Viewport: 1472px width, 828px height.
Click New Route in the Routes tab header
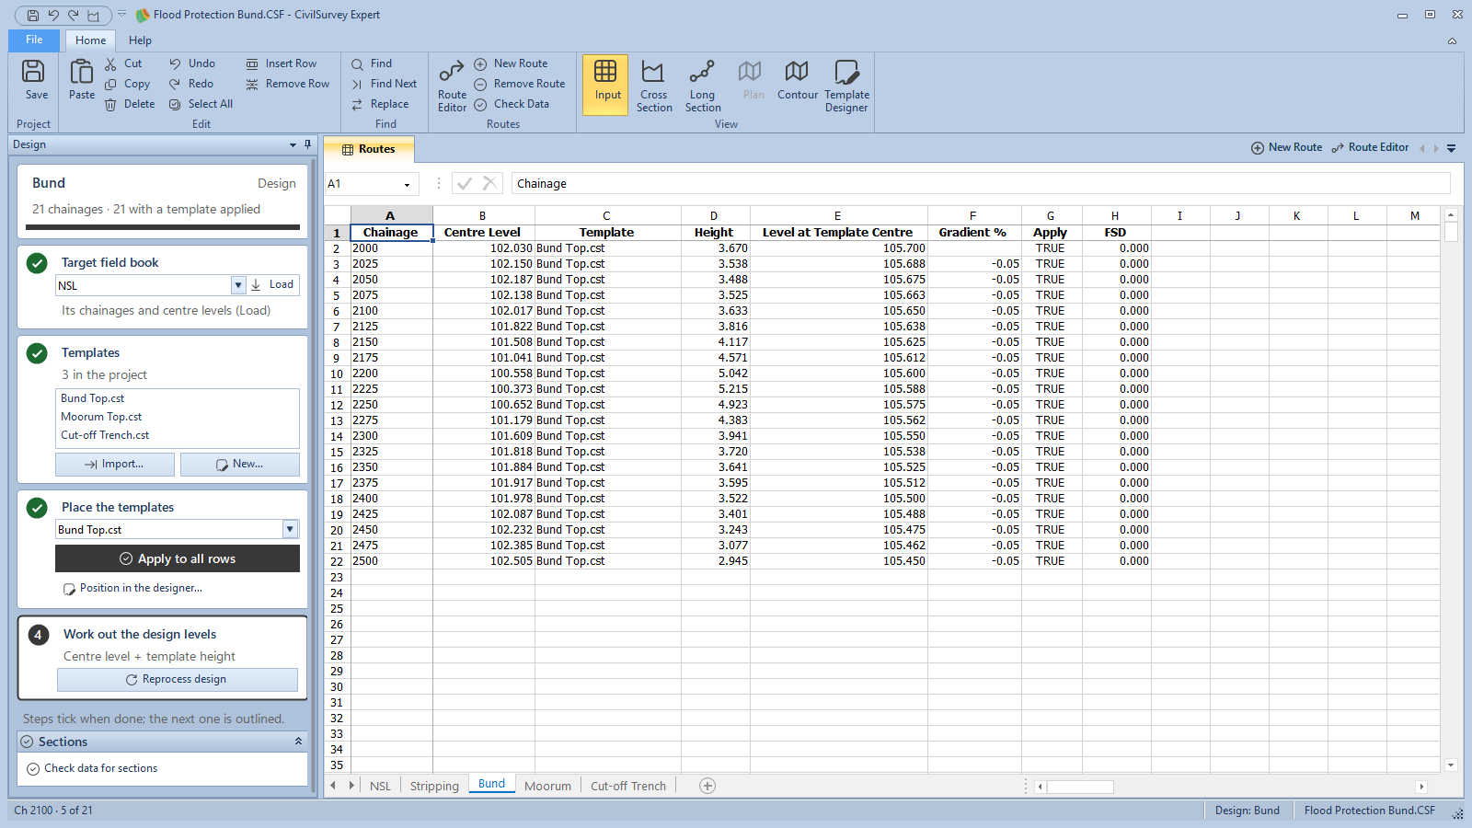pos(1286,147)
